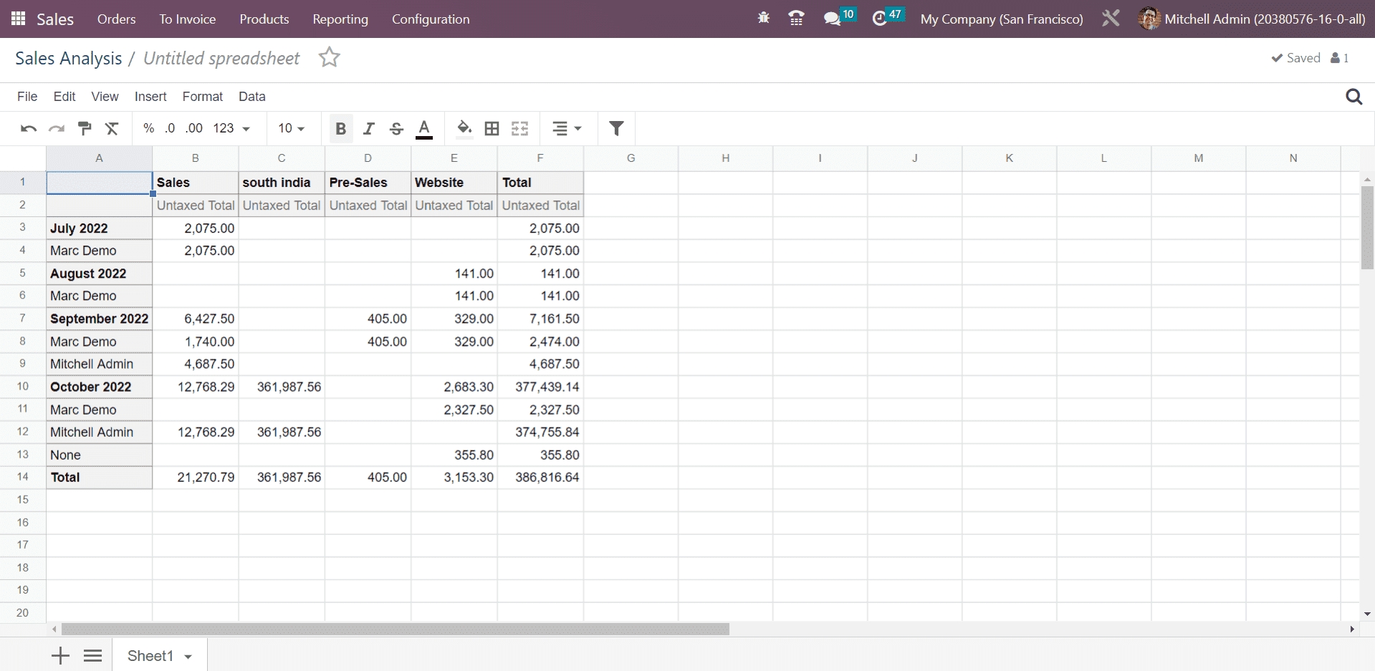1375x671 pixels.
Task: Open the Insert menu
Action: click(x=150, y=97)
